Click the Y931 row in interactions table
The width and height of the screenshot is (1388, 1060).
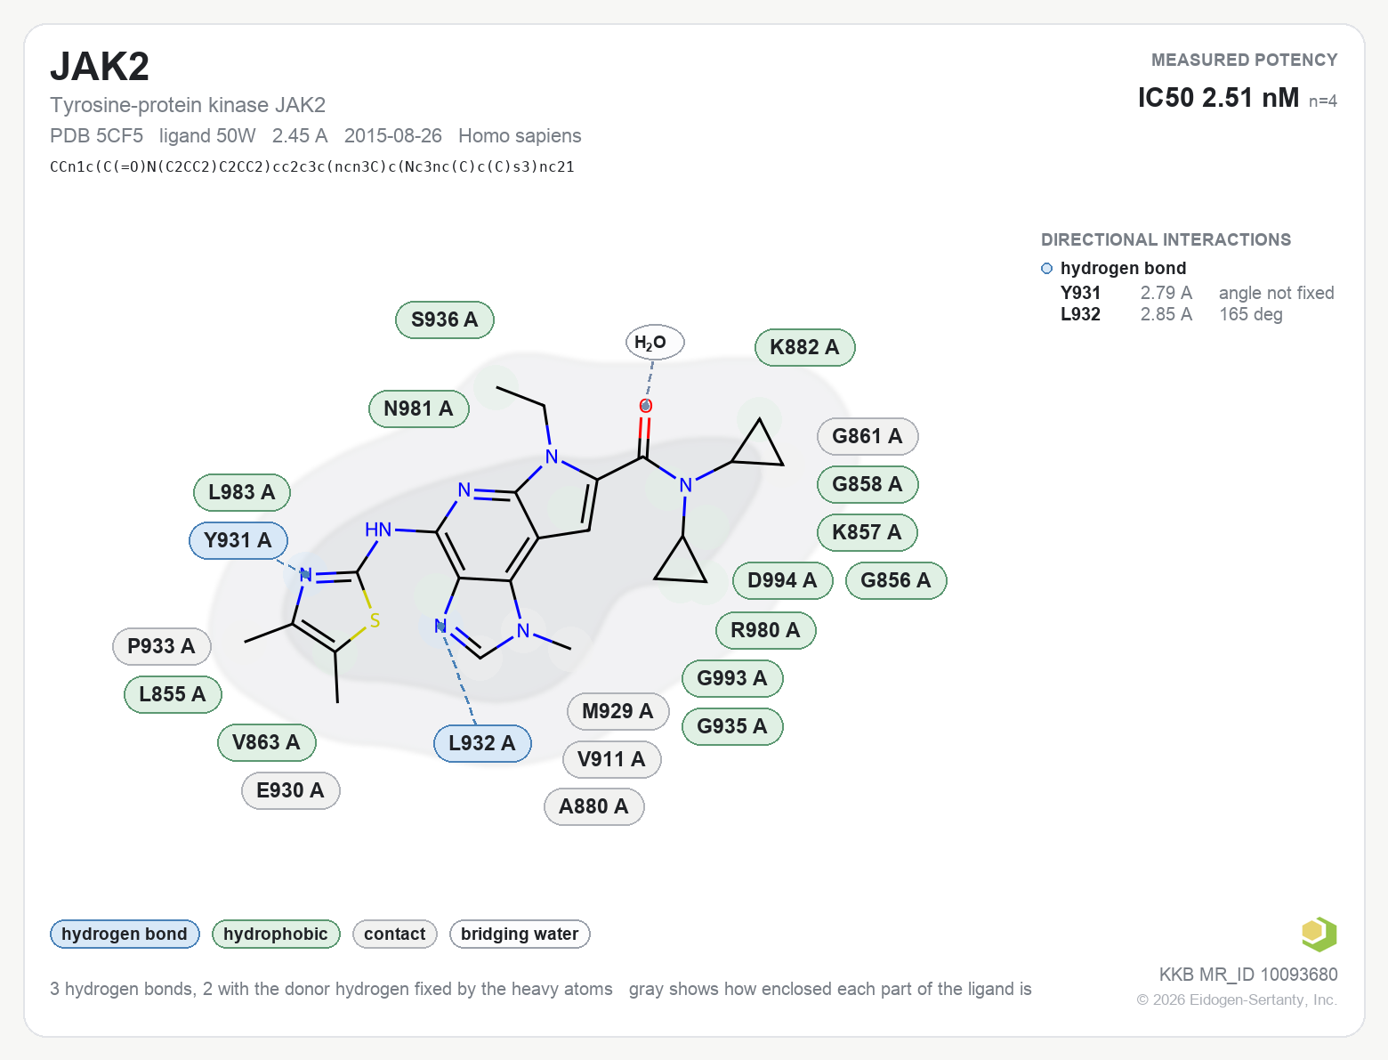point(1198,293)
